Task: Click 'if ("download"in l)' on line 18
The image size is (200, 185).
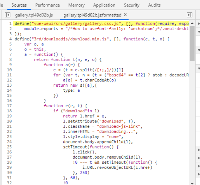Action: 76,111
